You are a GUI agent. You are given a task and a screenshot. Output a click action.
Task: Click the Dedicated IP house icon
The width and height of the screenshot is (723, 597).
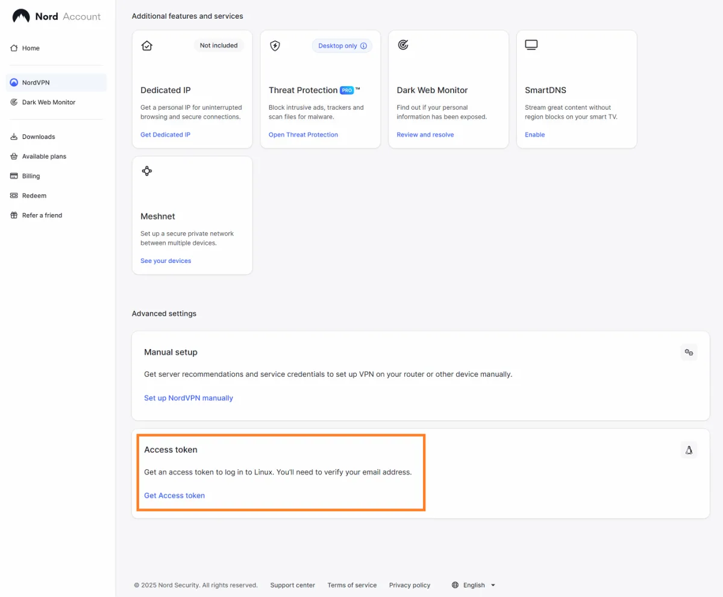pyautogui.click(x=146, y=45)
